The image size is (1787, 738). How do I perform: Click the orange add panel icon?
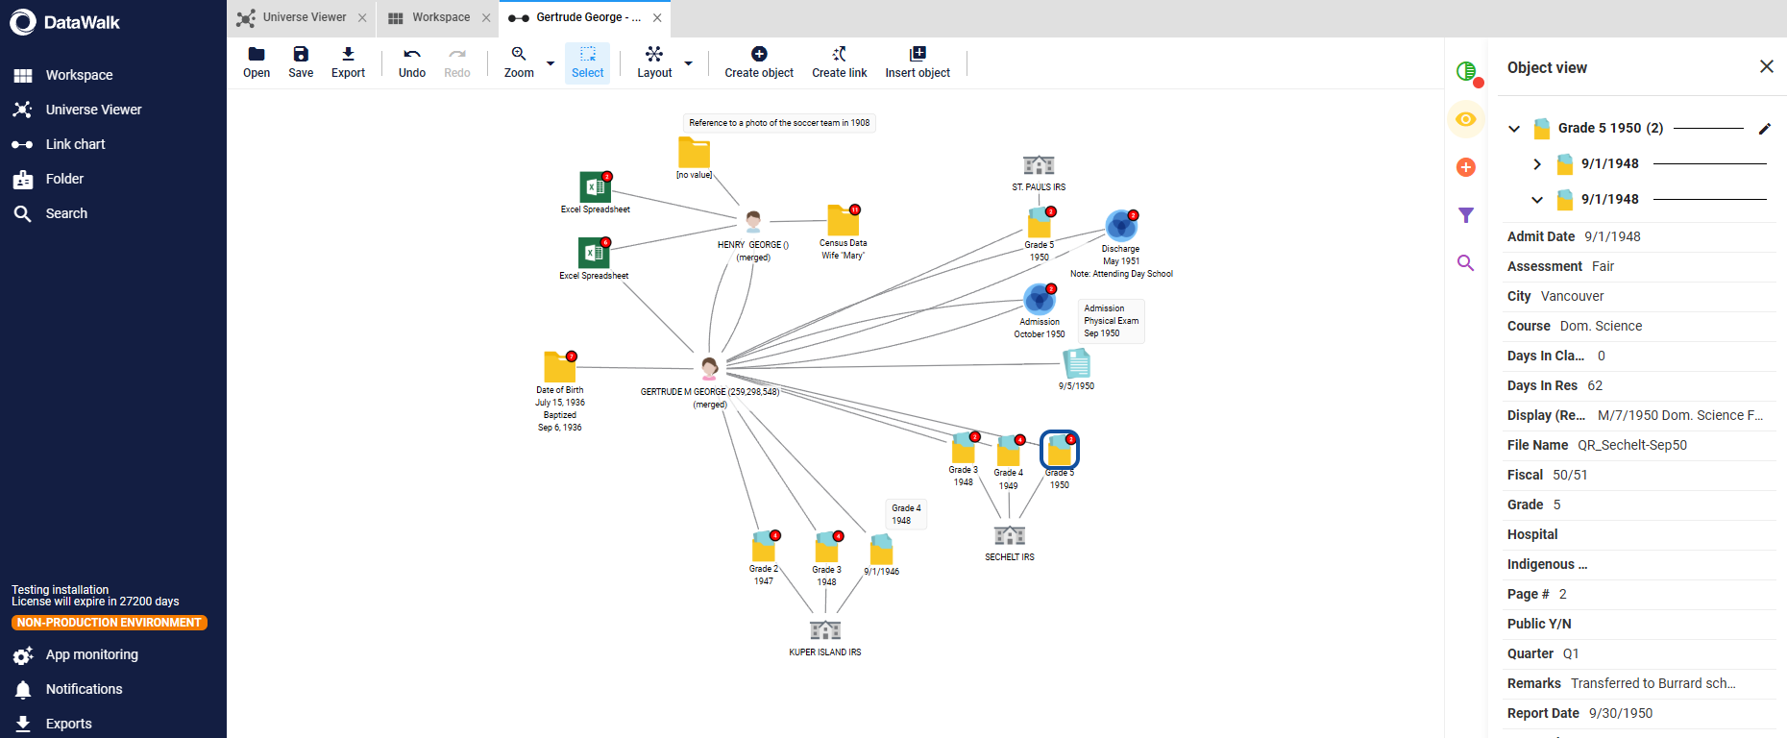click(x=1466, y=167)
